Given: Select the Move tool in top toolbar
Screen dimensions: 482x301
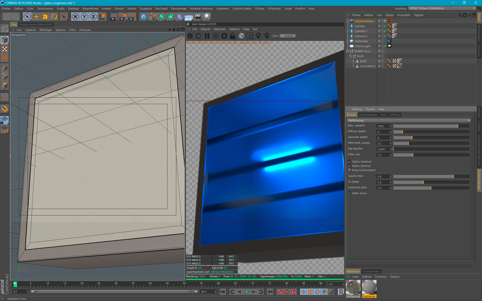Looking at the screenshot, I should 36,17.
